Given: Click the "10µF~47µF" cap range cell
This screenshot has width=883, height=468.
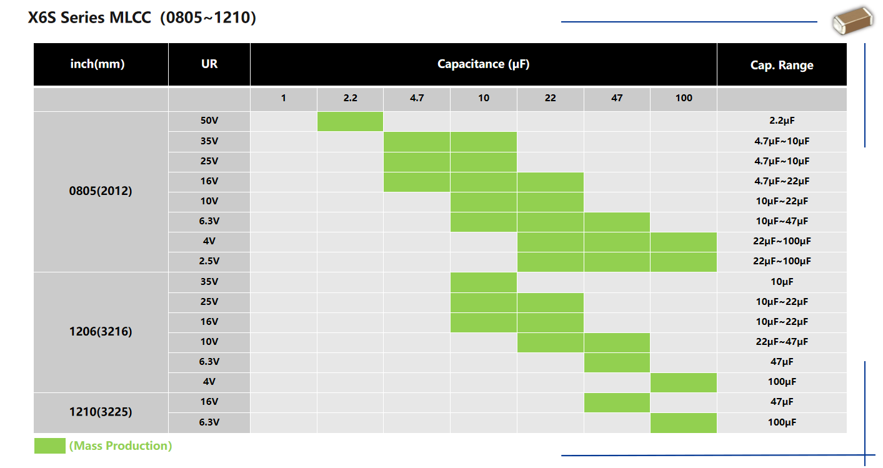Looking at the screenshot, I should coord(782,221).
